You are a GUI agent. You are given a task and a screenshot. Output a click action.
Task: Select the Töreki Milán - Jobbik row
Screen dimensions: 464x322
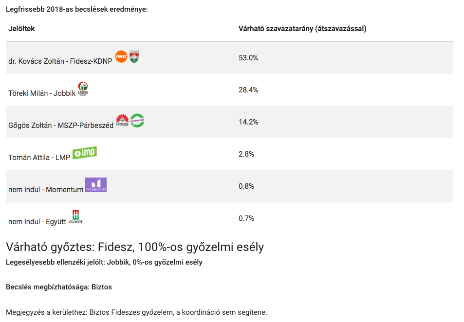click(42, 93)
